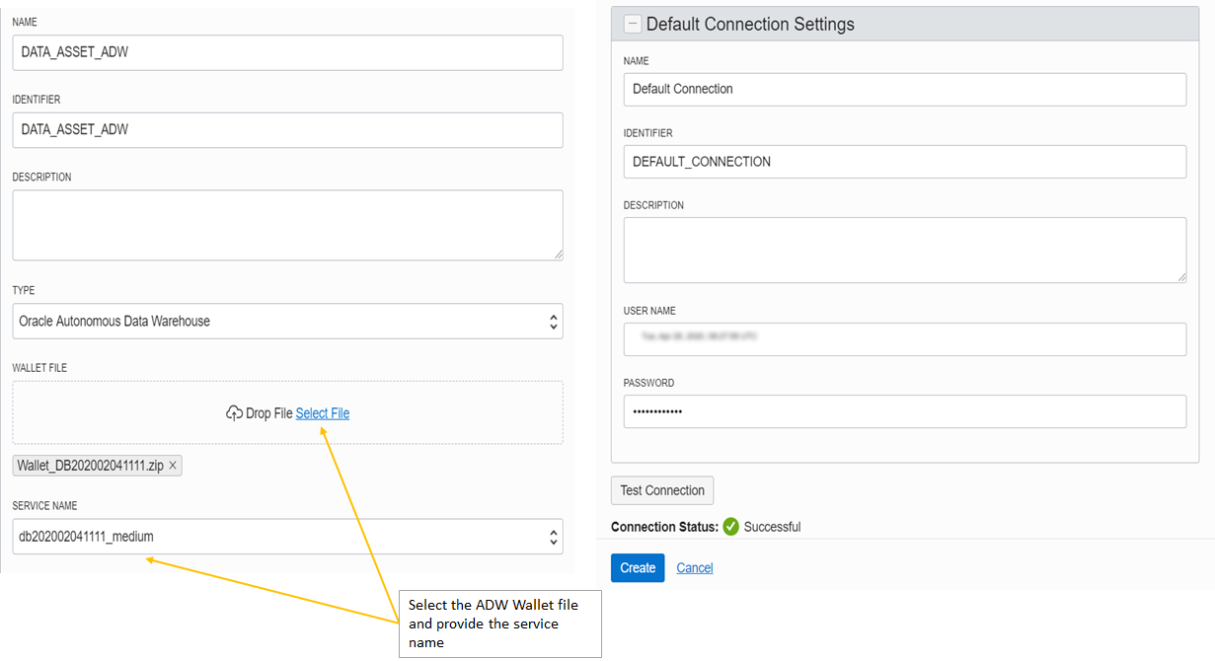The height and width of the screenshot is (661, 1215).
Task: Click the Select File link
Action: pos(323,413)
